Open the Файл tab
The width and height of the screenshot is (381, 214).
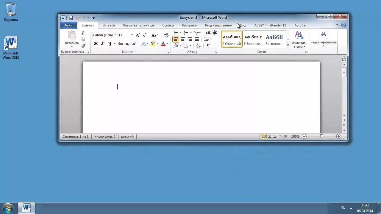click(68, 25)
